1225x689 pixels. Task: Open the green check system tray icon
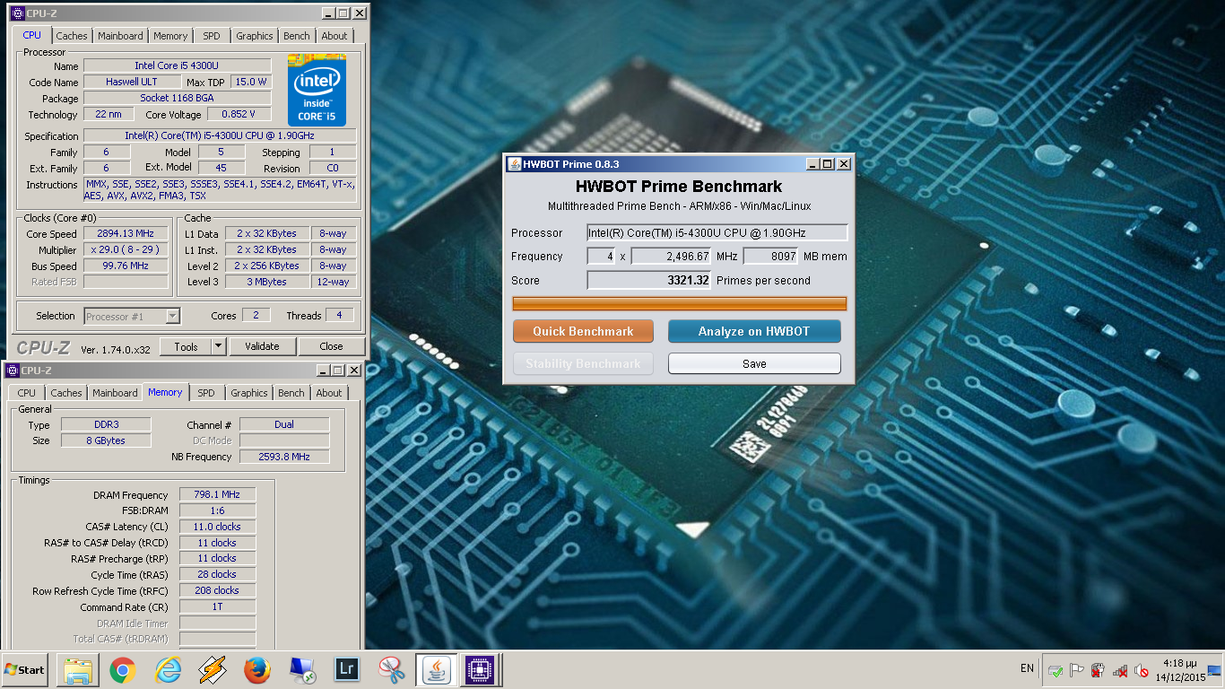tap(1056, 670)
